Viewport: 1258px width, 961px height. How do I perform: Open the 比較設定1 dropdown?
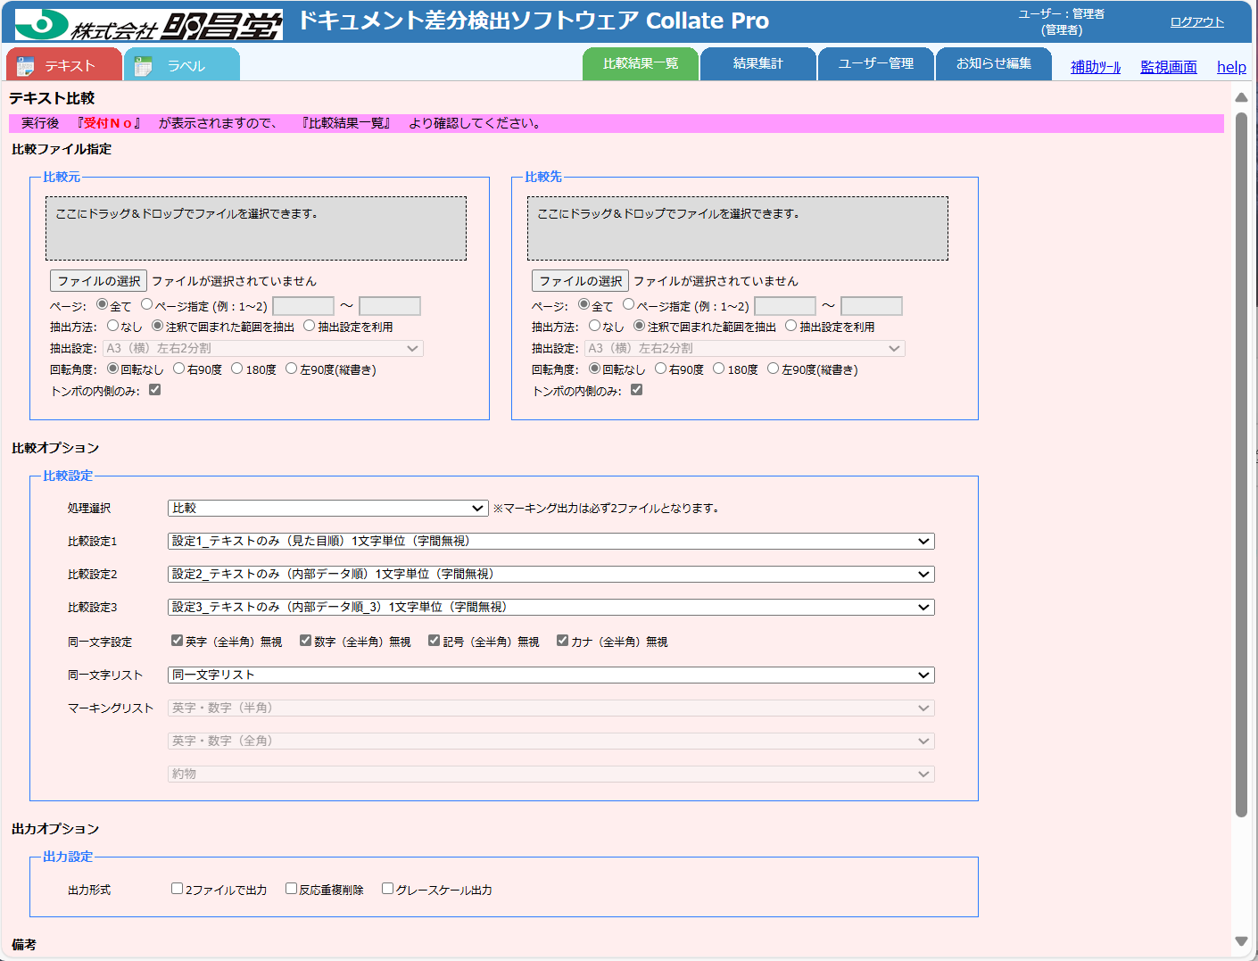click(x=550, y=541)
